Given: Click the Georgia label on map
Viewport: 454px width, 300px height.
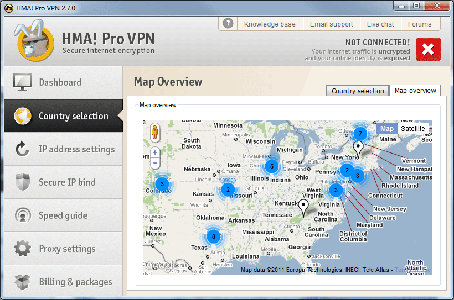Looking at the screenshot, I should (x=300, y=247).
